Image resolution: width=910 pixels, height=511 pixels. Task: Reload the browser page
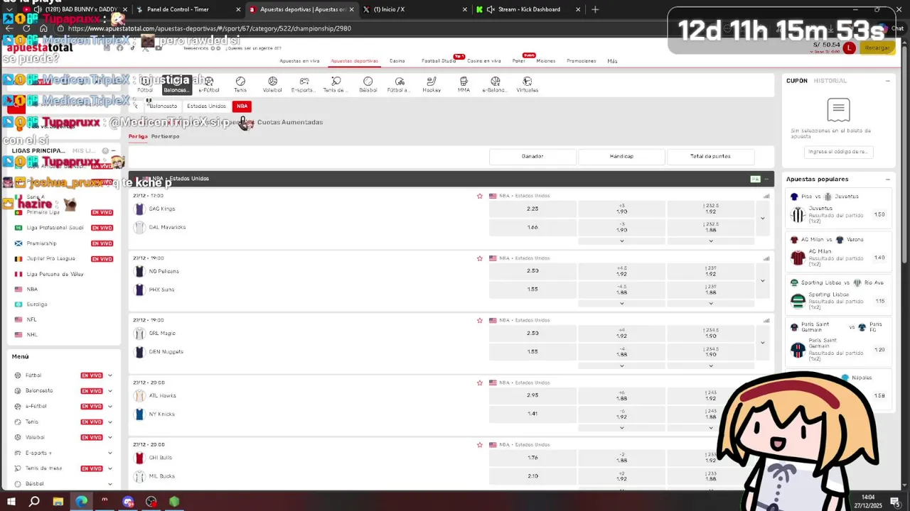(26, 28)
